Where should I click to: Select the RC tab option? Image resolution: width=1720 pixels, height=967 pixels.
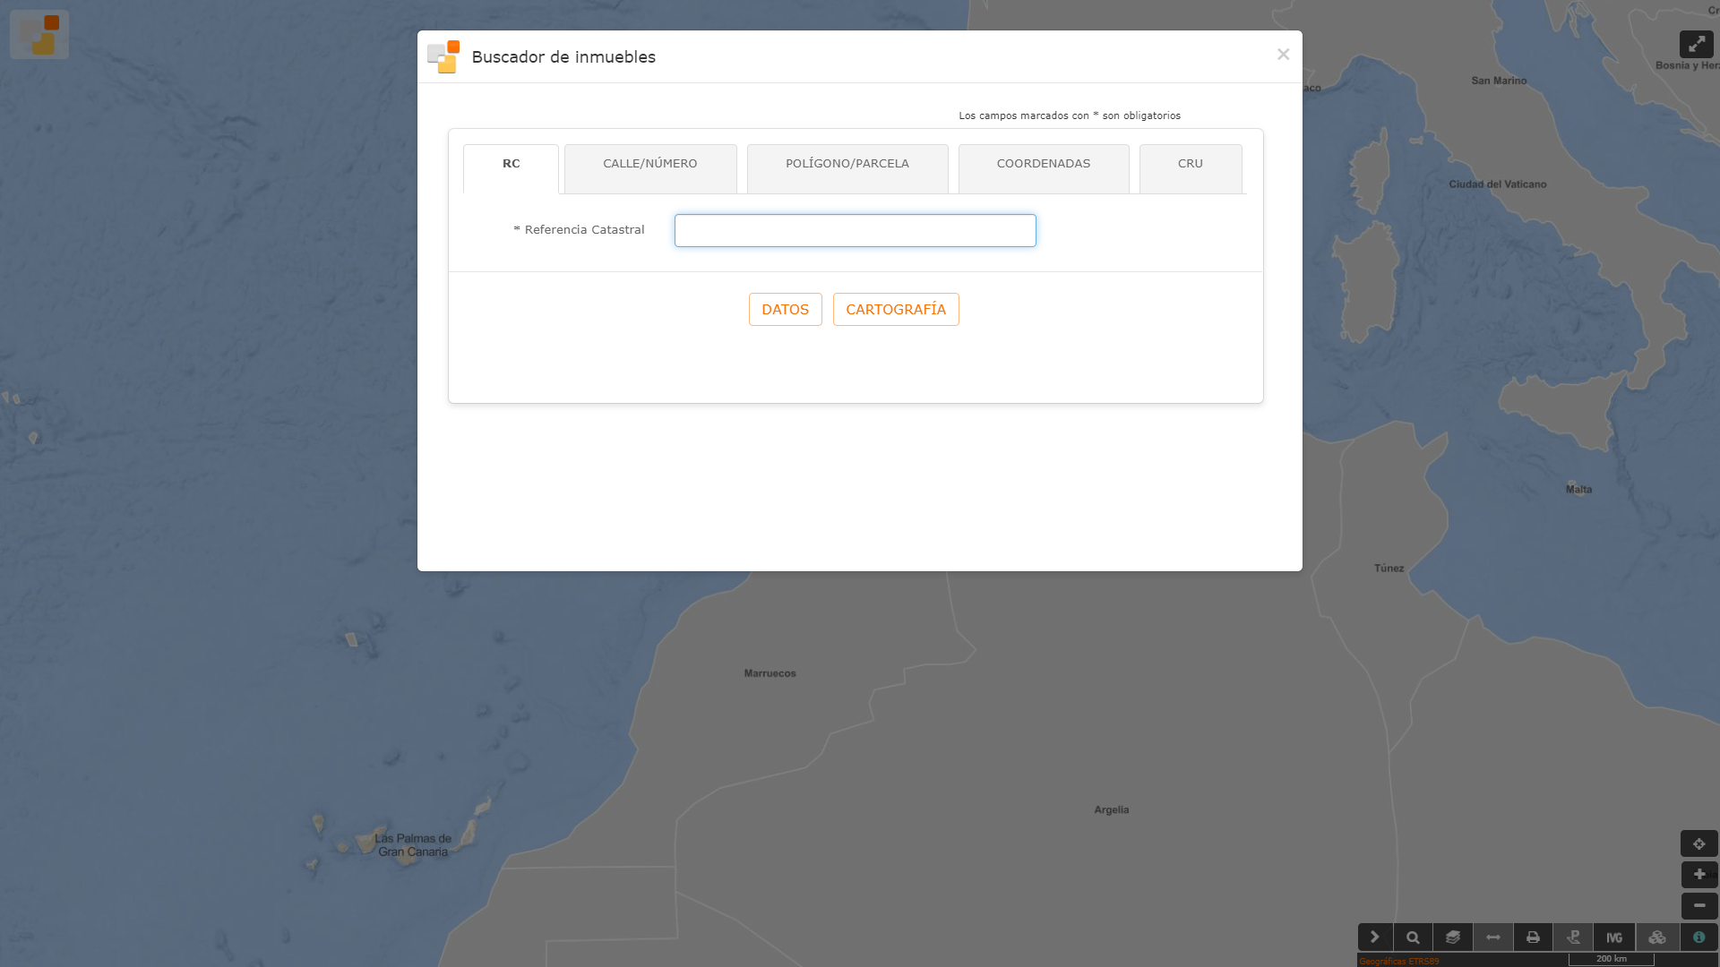[511, 163]
